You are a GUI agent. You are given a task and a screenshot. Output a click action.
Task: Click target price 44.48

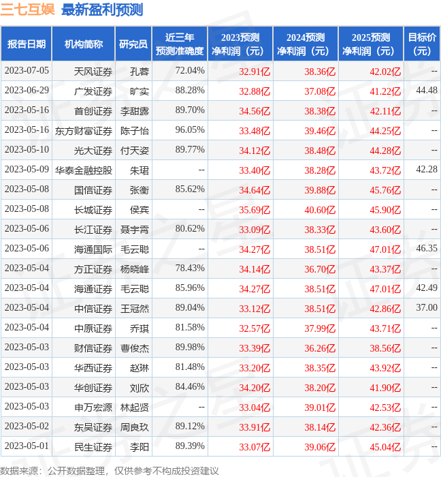[x=427, y=91]
